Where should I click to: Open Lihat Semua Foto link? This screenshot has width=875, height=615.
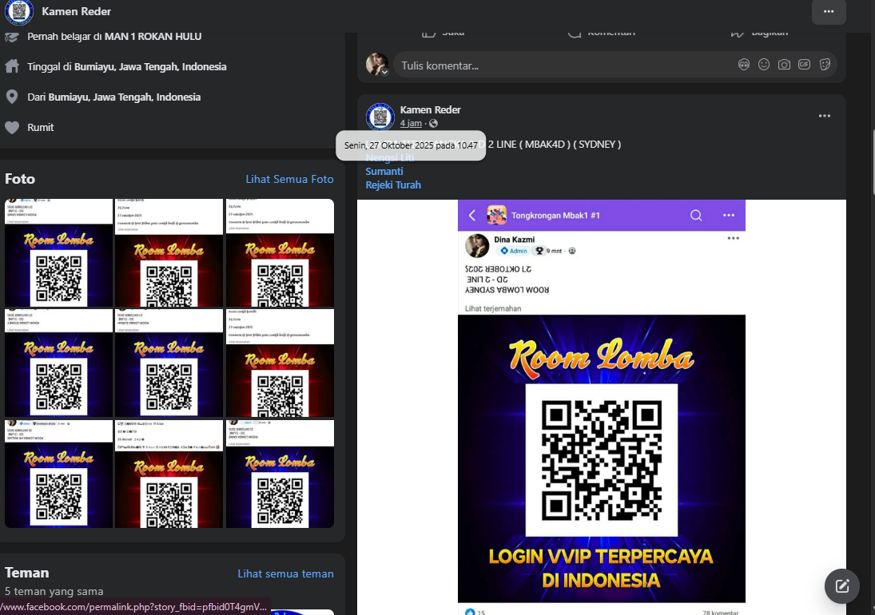coord(289,179)
